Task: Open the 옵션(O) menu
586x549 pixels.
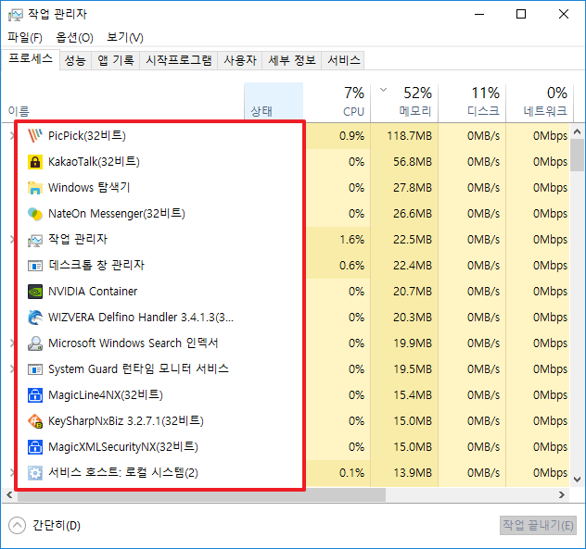Action: 74,37
